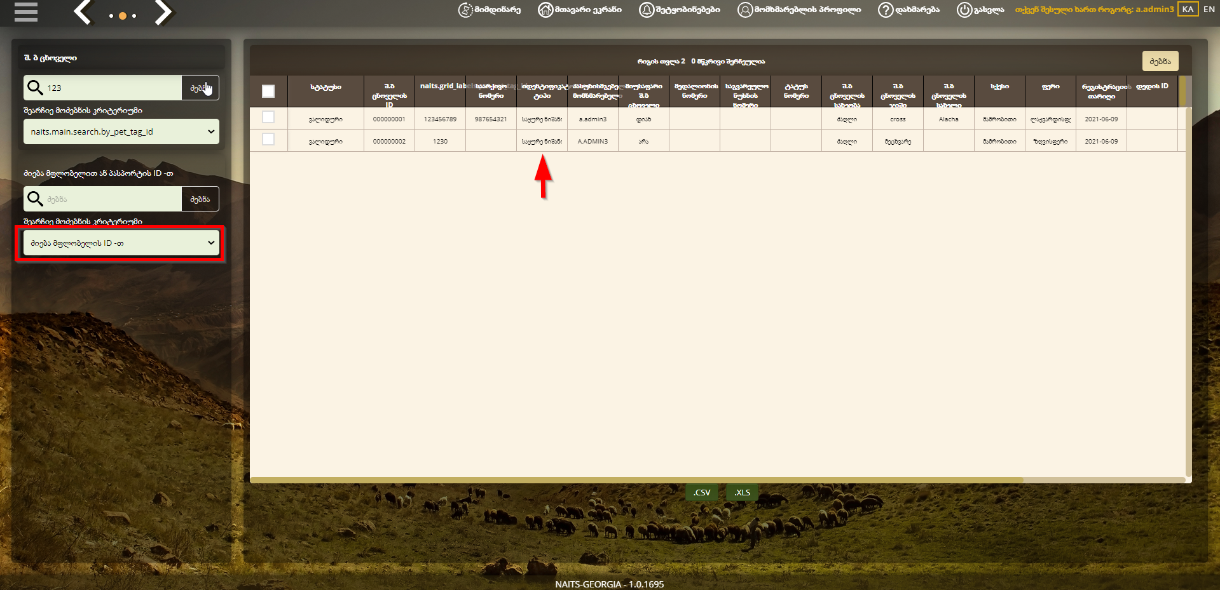Expand the naits.main.search.by_pet_tag_id dropdown
Viewport: 1220px width, 590px height.
(x=121, y=131)
